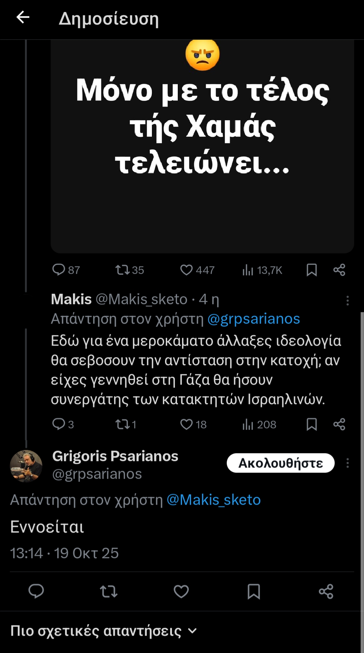This screenshot has width=364, height=653.
Task: Open the angry emoji image card
Action: pos(202,144)
